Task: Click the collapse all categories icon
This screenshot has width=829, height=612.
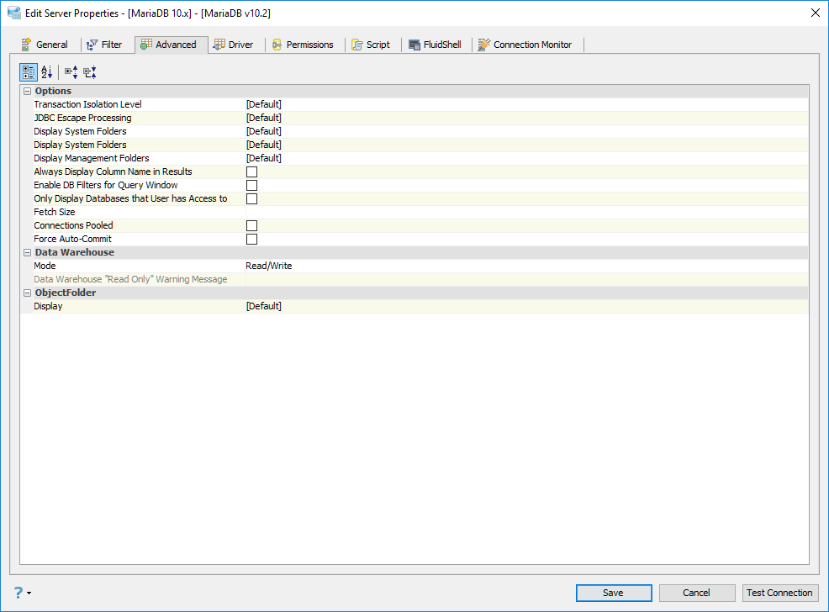Action: [x=90, y=71]
